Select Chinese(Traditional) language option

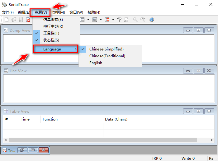(107, 56)
